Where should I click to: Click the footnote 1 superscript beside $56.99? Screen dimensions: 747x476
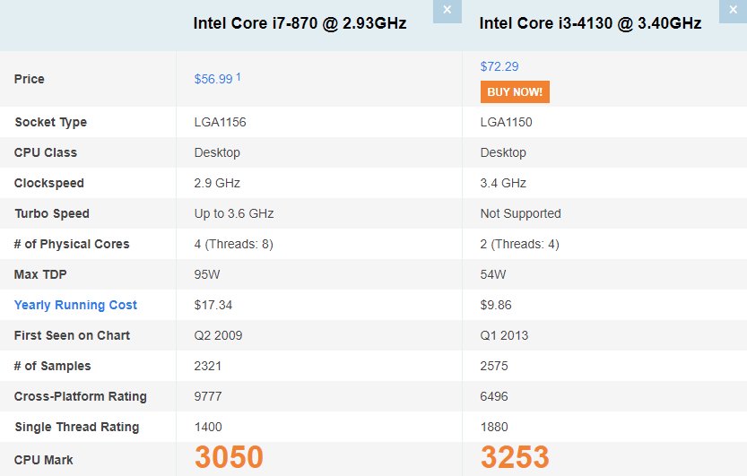239,76
